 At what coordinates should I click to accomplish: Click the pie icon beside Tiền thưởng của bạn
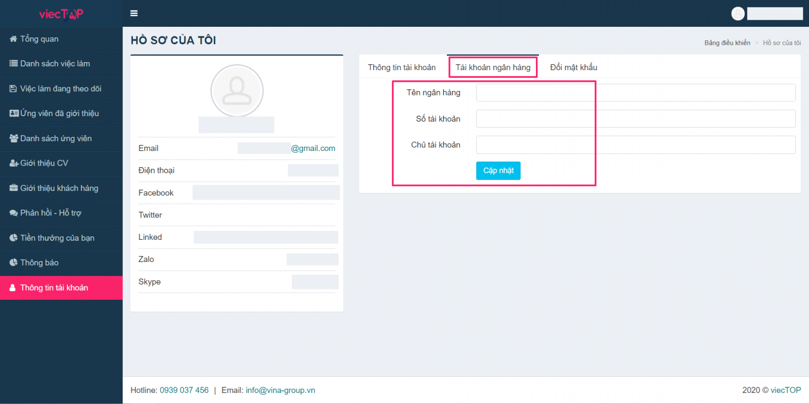click(14, 238)
